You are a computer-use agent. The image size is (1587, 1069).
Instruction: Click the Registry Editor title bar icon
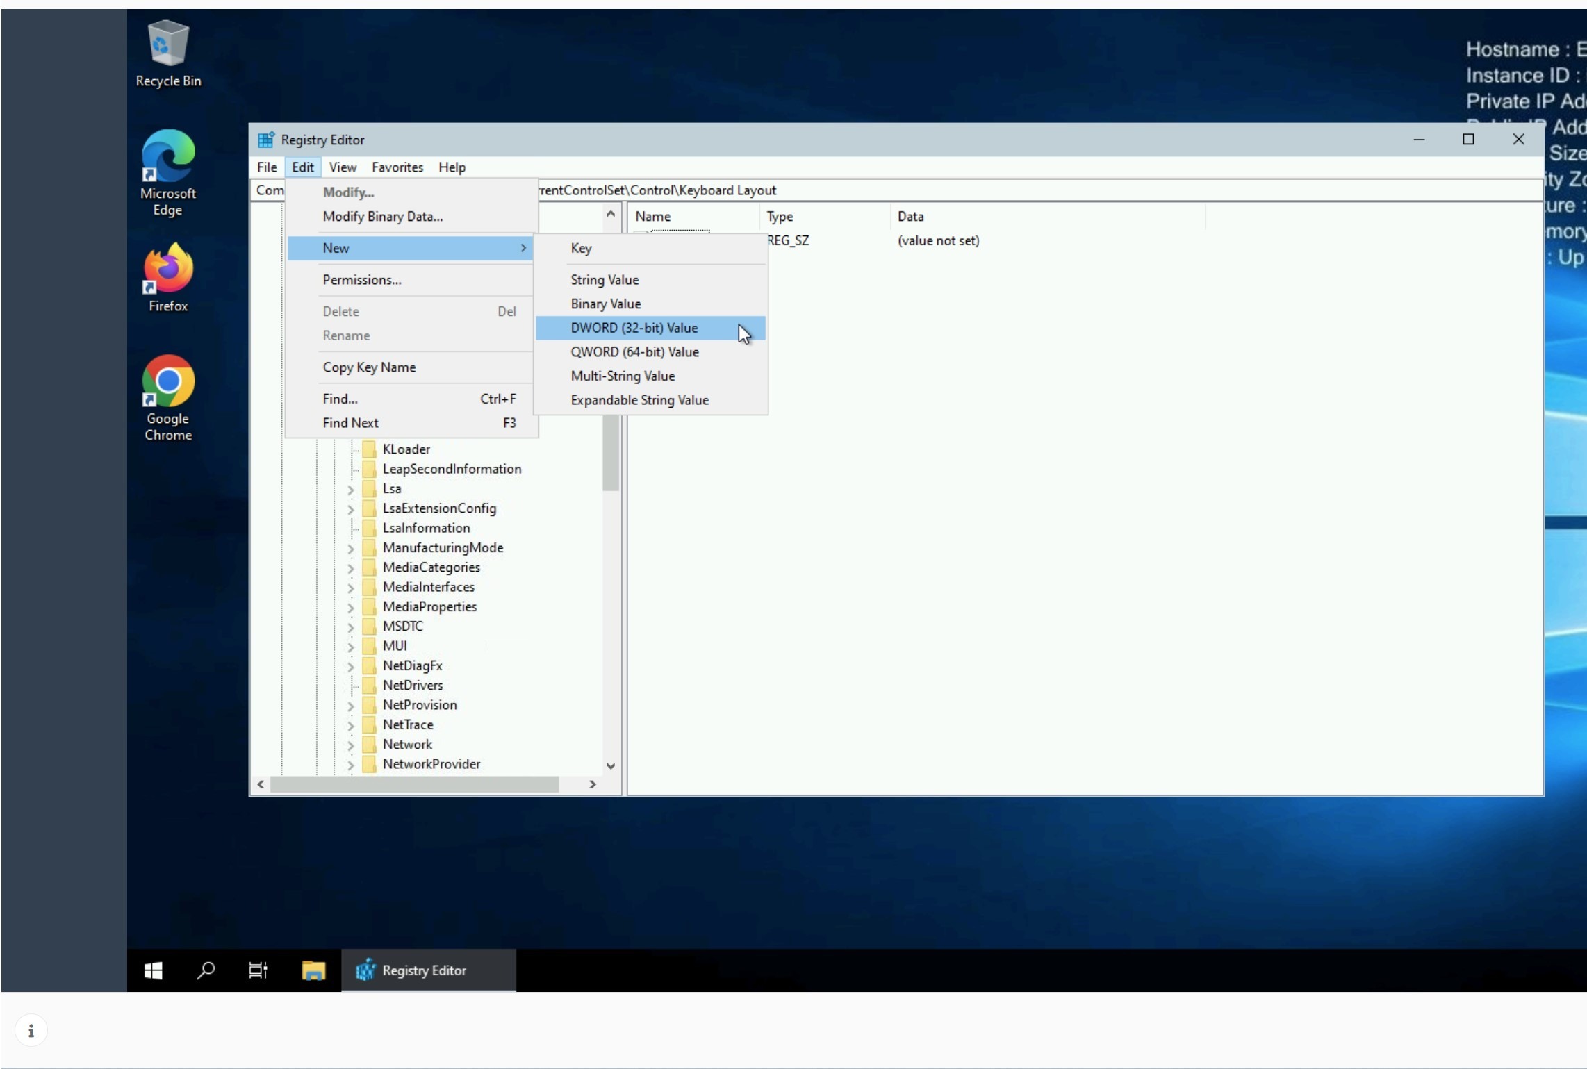click(x=266, y=140)
